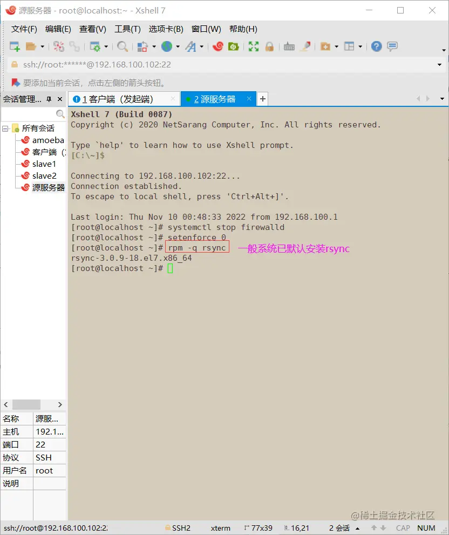Open the 工具(T) menu
Image resolution: width=449 pixels, height=535 pixels.
[127, 29]
